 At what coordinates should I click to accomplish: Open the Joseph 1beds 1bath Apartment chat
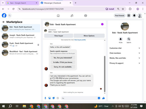pyautogui.click(x=20, y=36)
